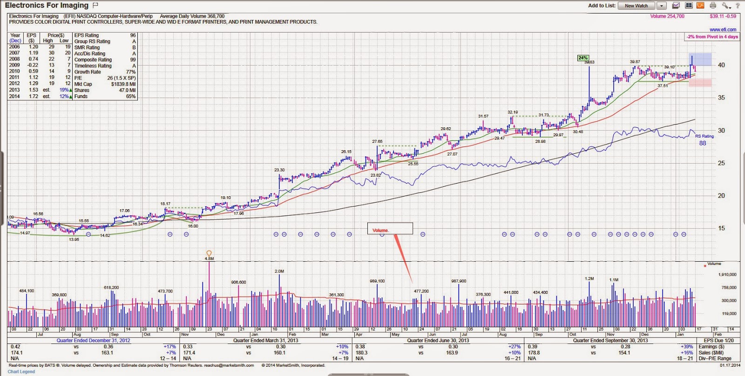Click the Funds 65% row
Viewport: 745px width, 376px height.
tap(105, 96)
